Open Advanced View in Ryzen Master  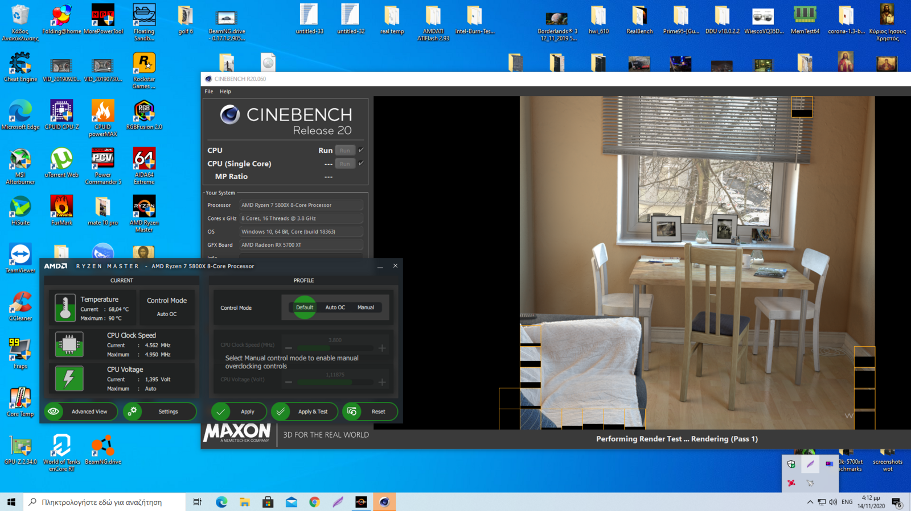tap(81, 412)
